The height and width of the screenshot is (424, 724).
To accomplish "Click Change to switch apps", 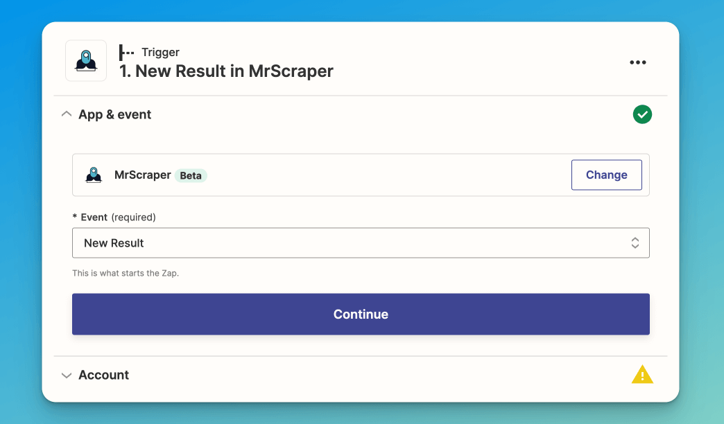I will [x=606, y=175].
